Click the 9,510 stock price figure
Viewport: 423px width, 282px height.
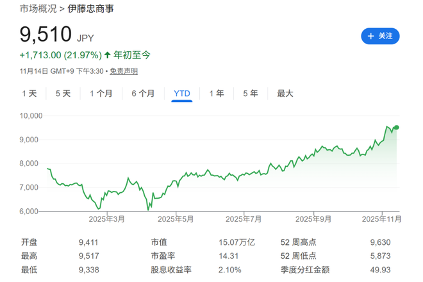click(x=45, y=35)
